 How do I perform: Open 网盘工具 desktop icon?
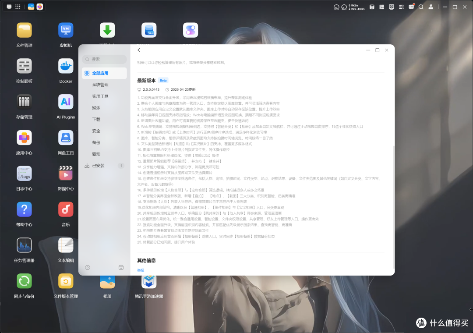click(66, 138)
